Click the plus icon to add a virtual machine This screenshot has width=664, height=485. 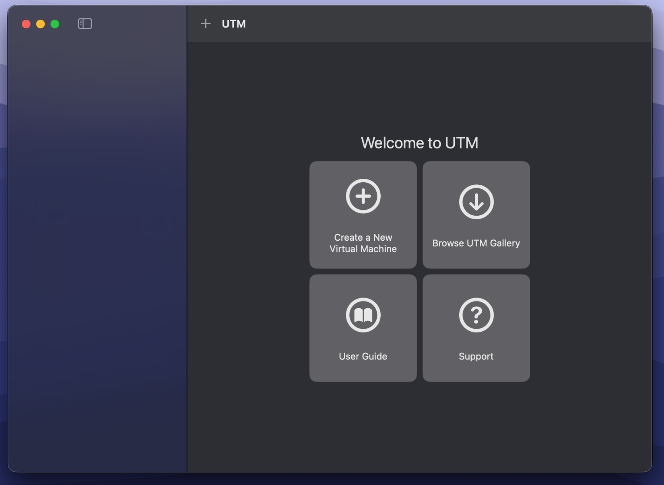(x=206, y=24)
